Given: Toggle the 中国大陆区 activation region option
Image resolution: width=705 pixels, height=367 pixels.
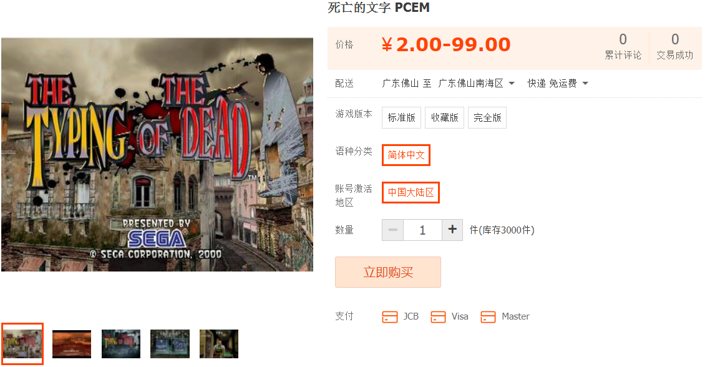Looking at the screenshot, I should [411, 192].
